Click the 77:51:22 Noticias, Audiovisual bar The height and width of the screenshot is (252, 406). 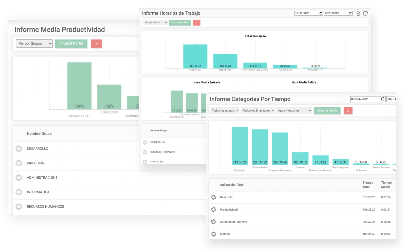pyautogui.click(x=321, y=160)
